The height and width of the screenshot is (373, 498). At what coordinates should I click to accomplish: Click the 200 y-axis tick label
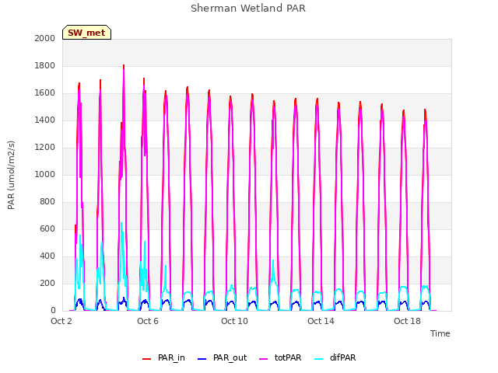pos(47,283)
